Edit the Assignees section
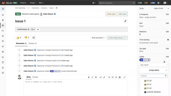 click(x=167, y=14)
